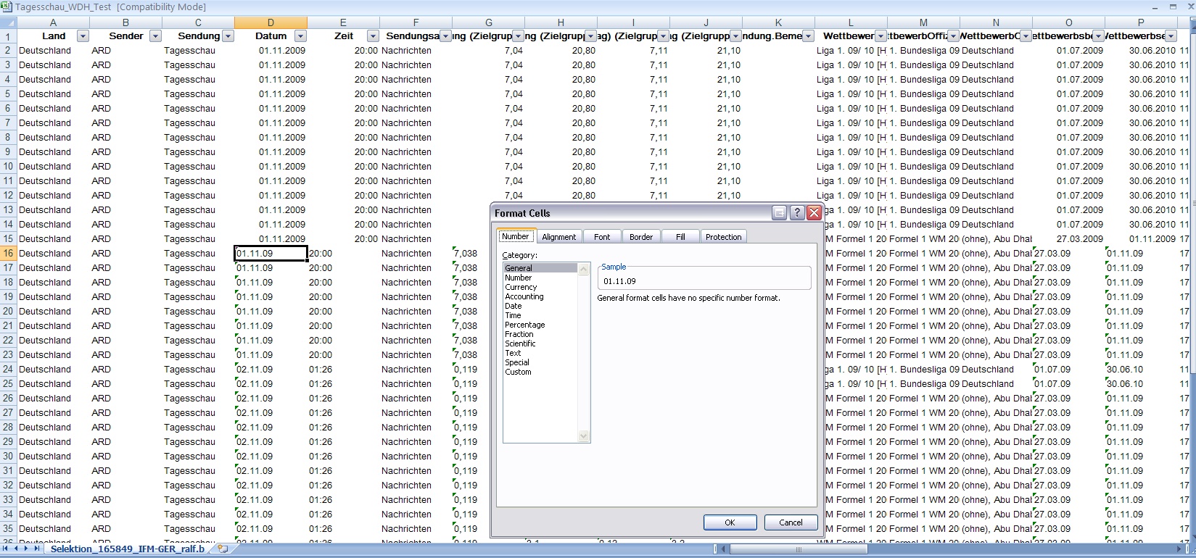Open the column G filter dropdown
This screenshot has width=1196, height=558.
click(x=518, y=36)
